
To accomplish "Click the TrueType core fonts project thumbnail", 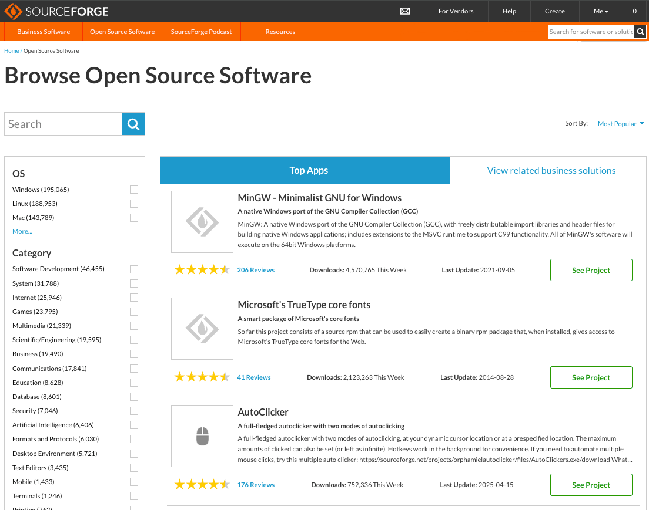I will coord(202,328).
